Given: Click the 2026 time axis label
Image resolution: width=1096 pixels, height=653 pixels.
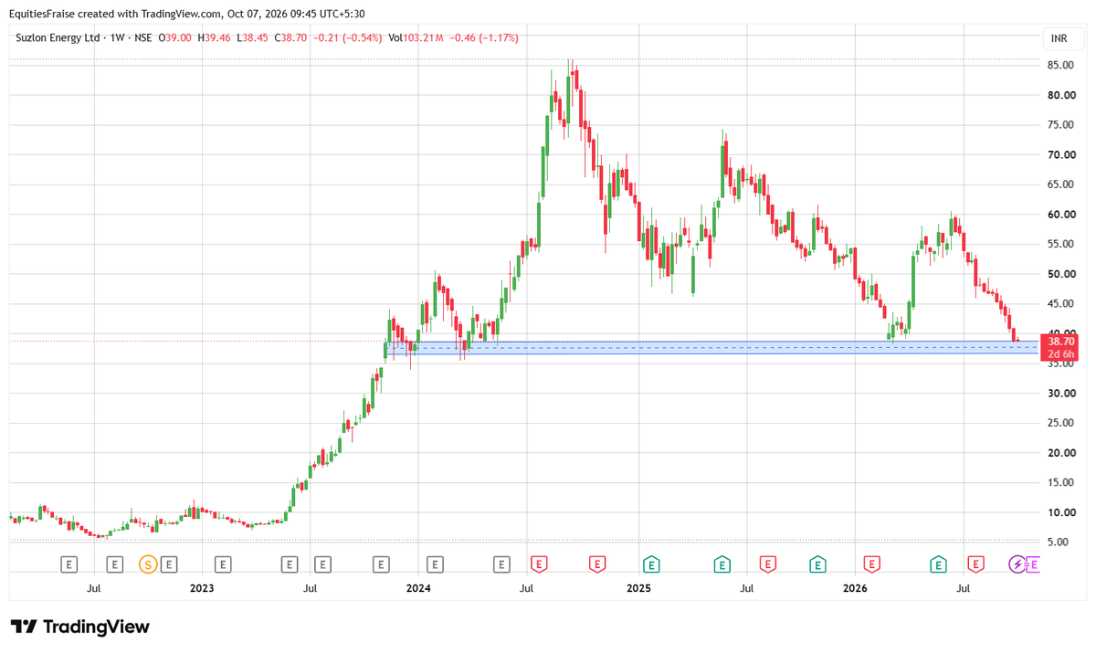Looking at the screenshot, I should [855, 589].
